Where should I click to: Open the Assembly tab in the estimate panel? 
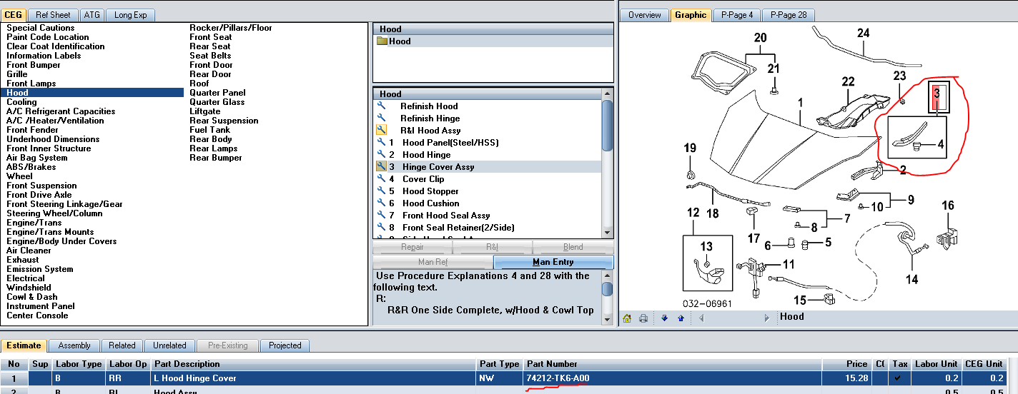tap(74, 345)
